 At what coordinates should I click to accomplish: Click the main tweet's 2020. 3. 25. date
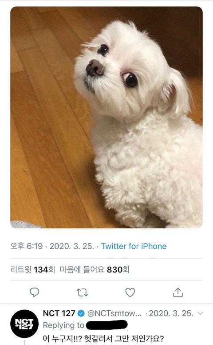click(x=72, y=246)
